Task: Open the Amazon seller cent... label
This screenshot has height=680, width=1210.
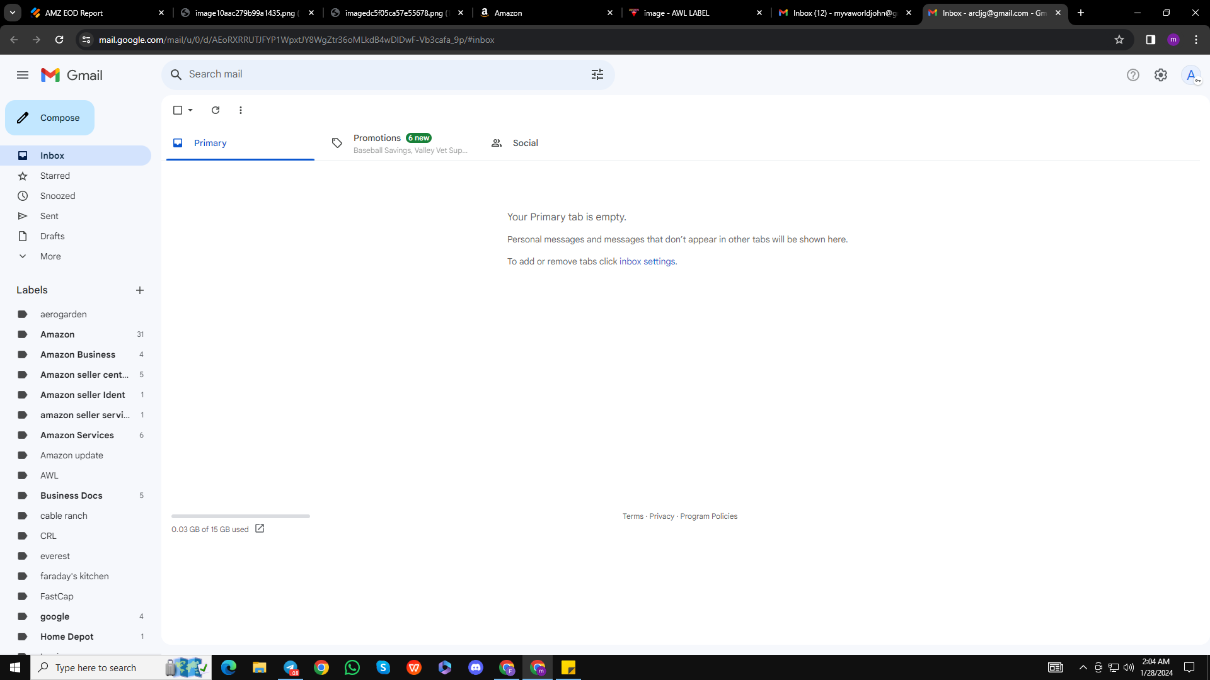Action: (76, 375)
